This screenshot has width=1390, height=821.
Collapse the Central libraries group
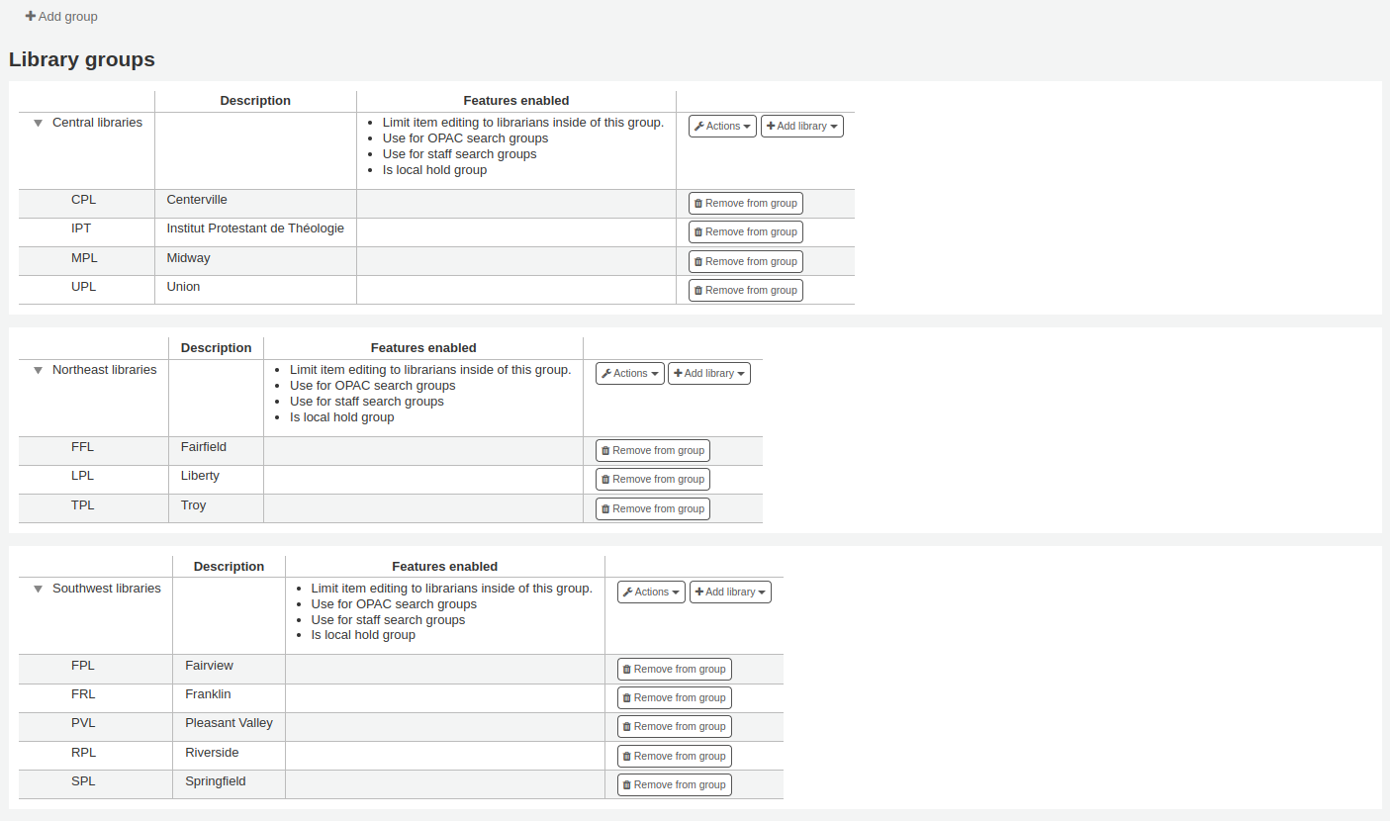pos(38,122)
